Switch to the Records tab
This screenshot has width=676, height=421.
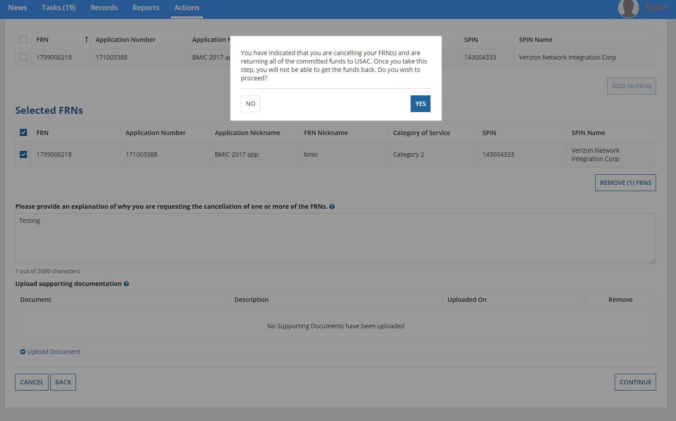[104, 8]
